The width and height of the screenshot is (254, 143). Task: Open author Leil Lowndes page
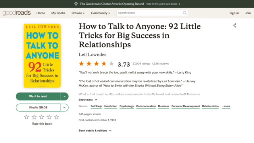point(92,54)
